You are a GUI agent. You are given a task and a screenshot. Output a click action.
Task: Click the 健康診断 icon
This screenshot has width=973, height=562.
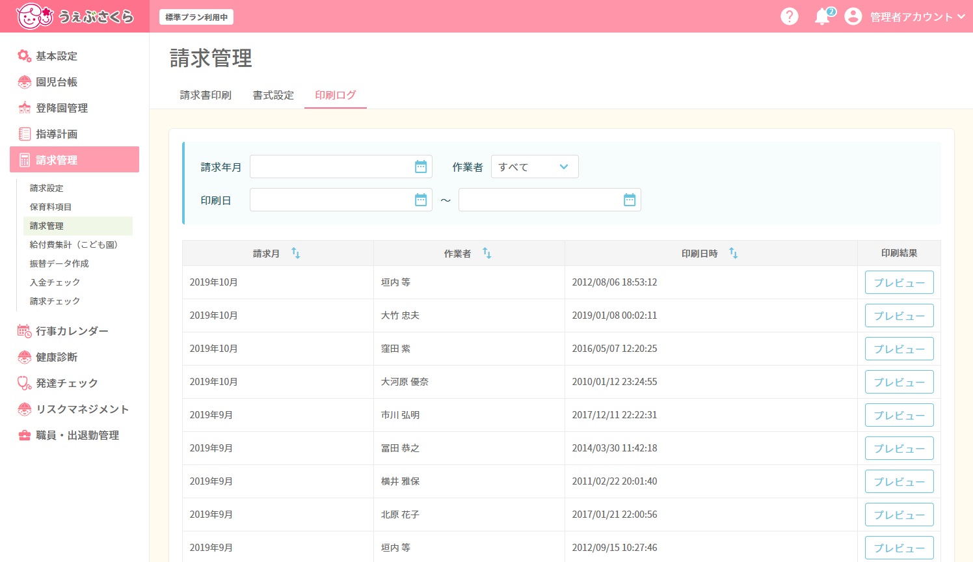24,357
